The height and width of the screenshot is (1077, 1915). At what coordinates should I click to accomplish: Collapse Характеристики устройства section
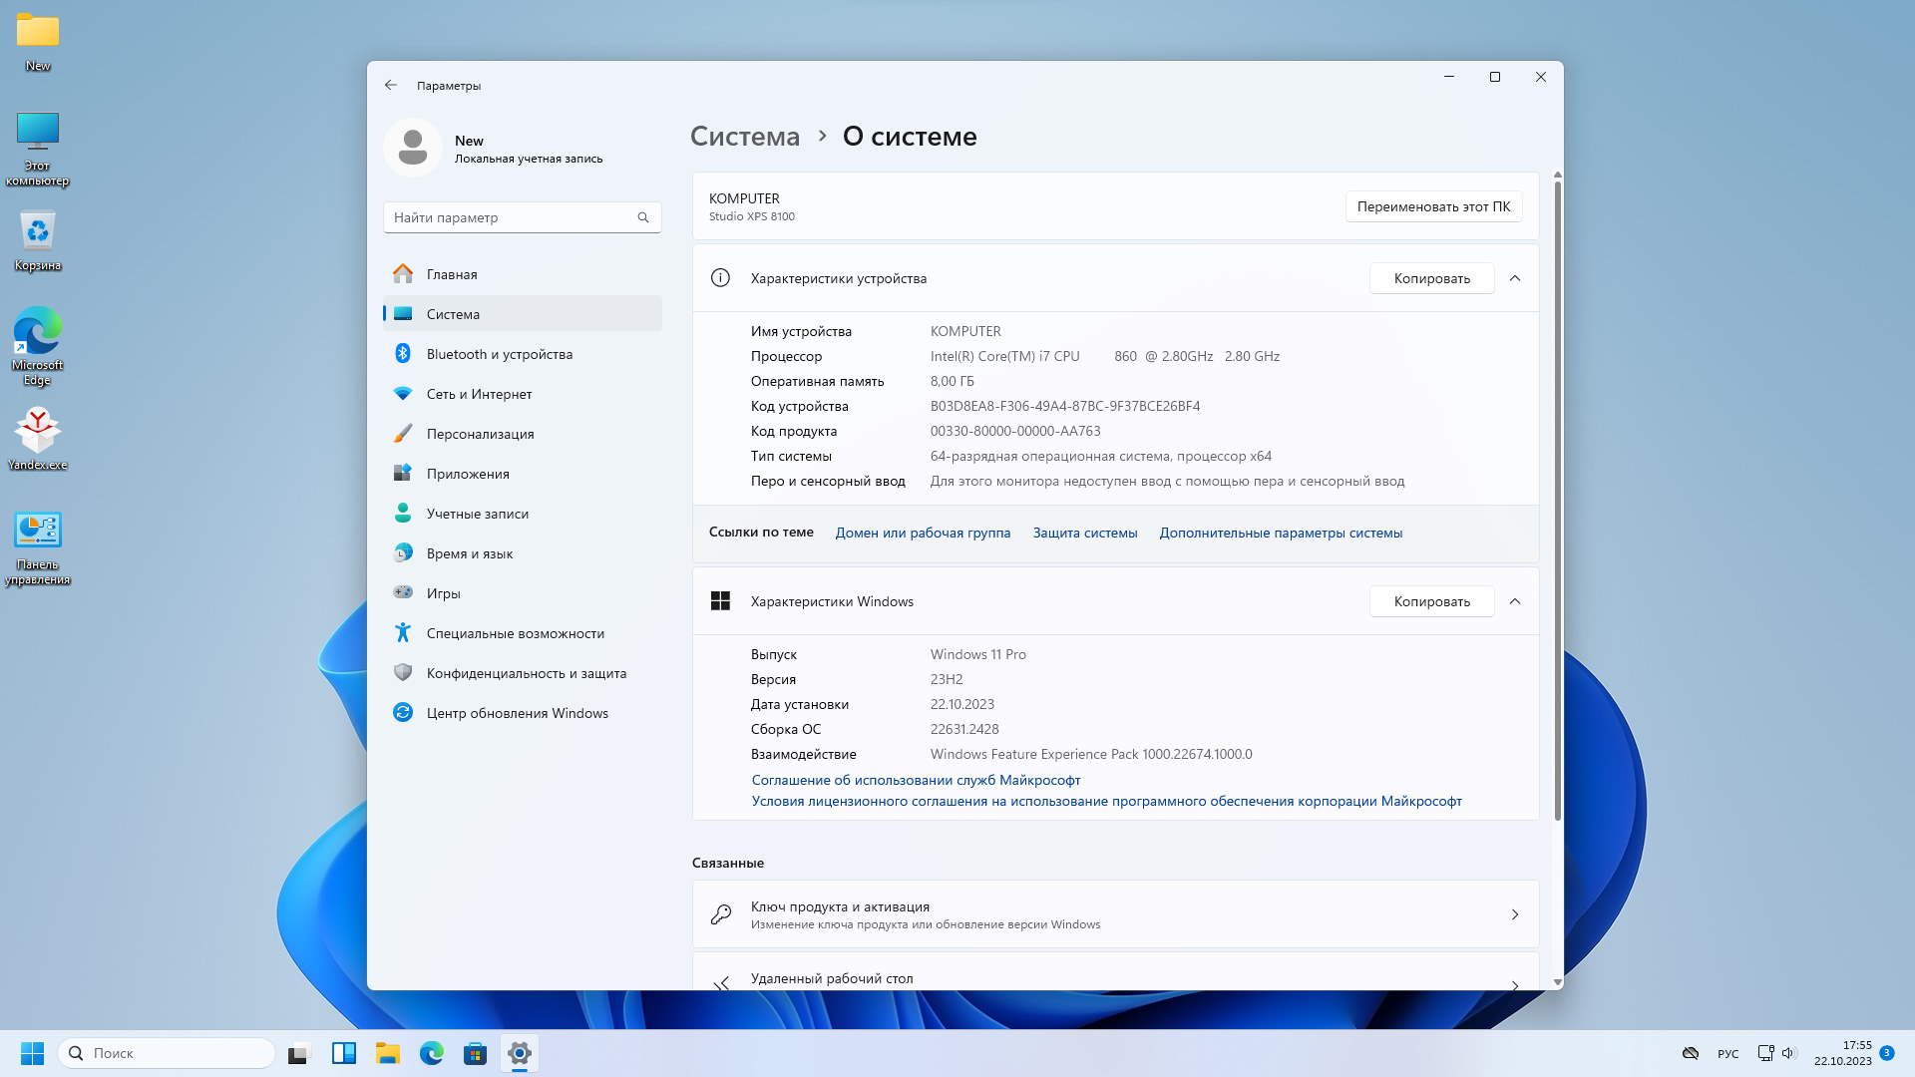(x=1514, y=278)
